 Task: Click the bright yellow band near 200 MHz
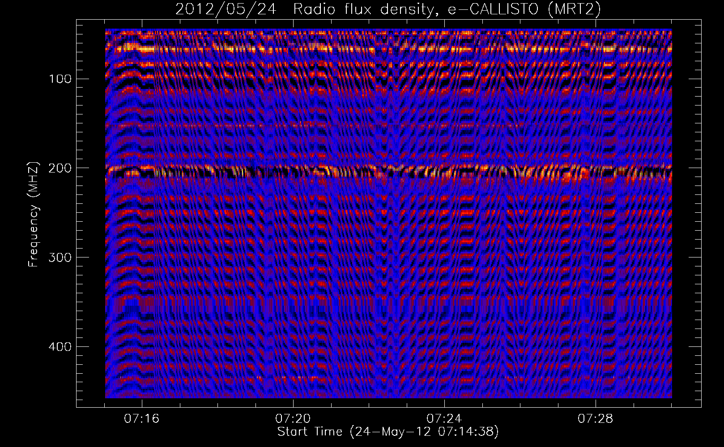[388, 172]
